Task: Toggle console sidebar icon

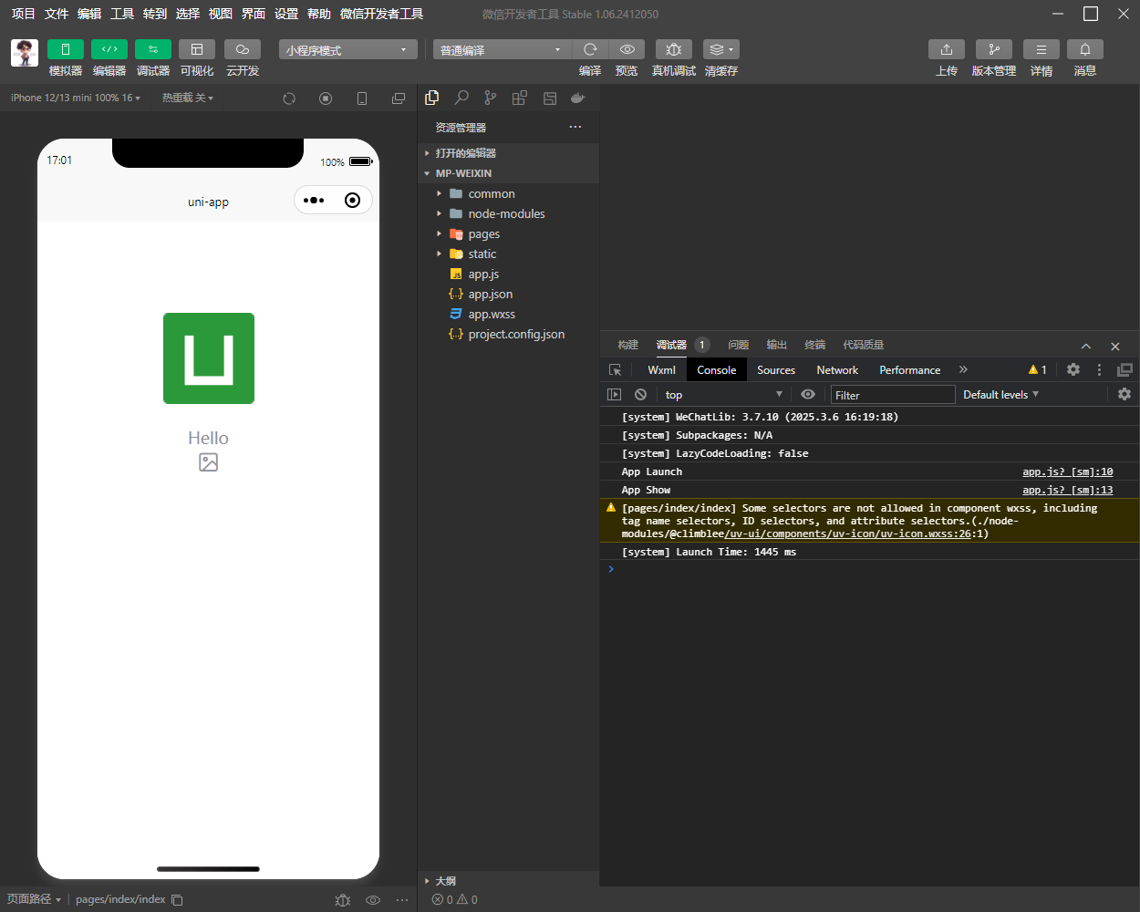Action: [x=614, y=394]
